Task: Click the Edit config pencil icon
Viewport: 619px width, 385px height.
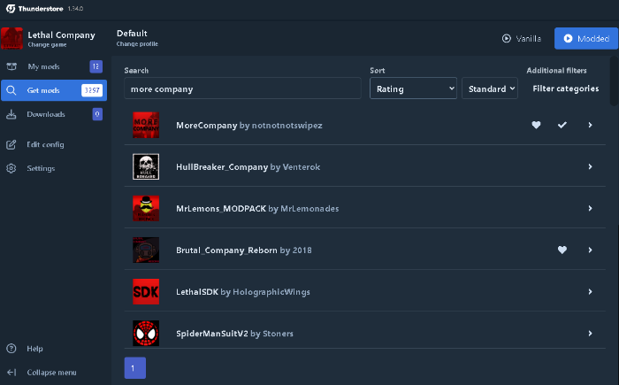Action: 11,144
